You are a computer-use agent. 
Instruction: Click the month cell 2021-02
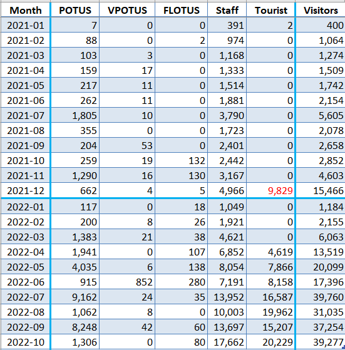pyautogui.click(x=26, y=41)
